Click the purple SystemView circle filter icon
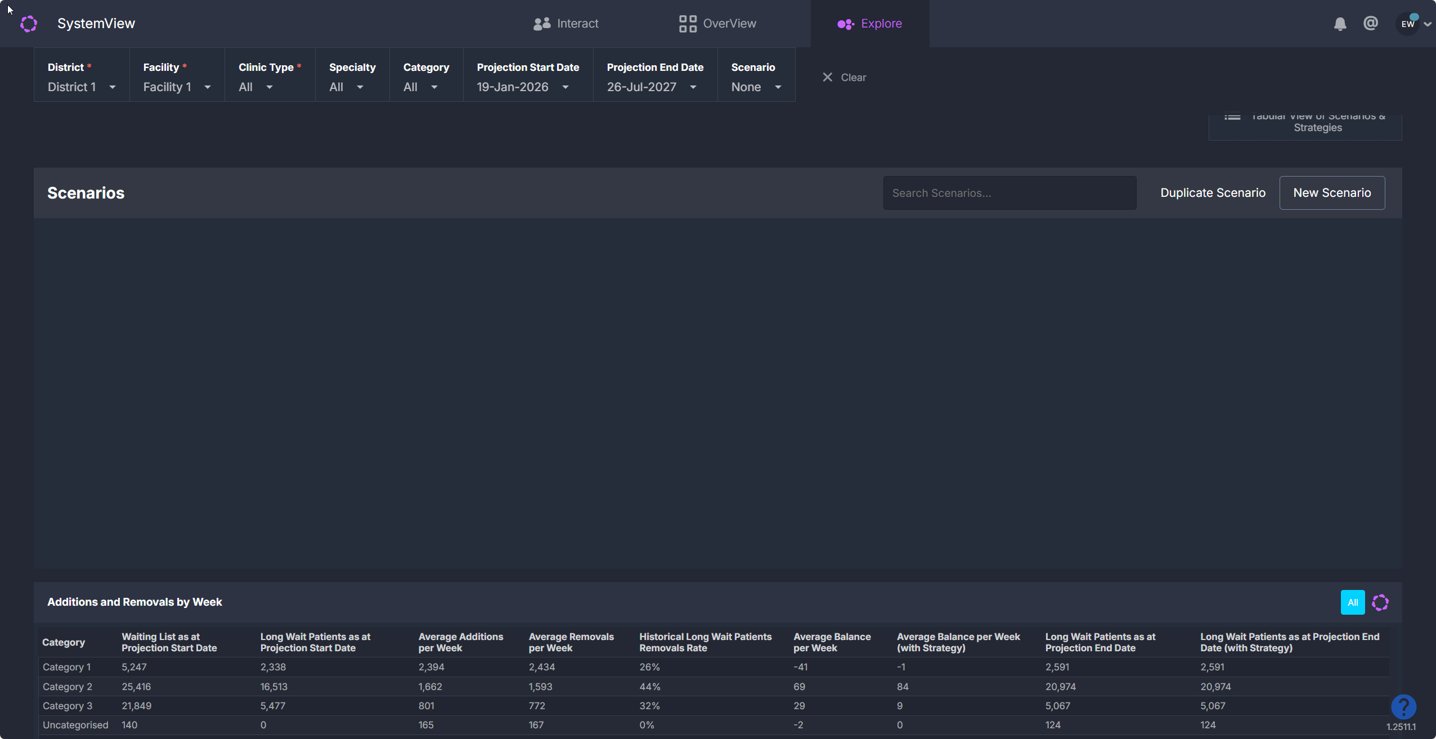Screen dimensions: 1436x739 pyautogui.click(x=1380, y=602)
